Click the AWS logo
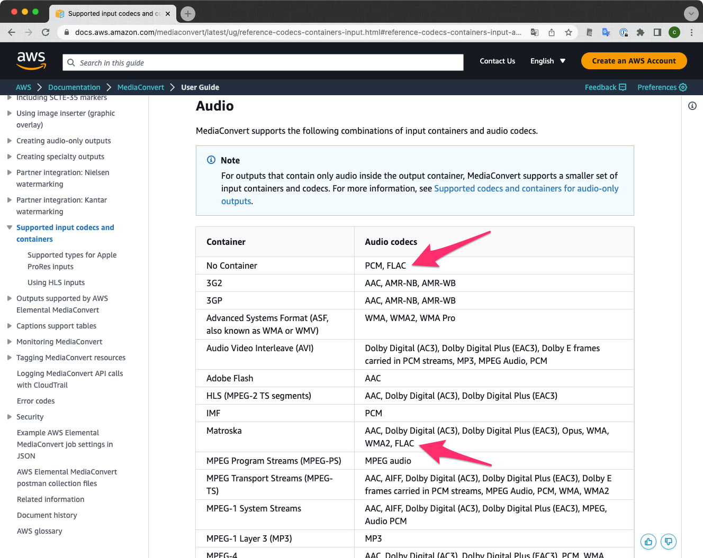Viewport: 703px width, 558px height. click(31, 61)
